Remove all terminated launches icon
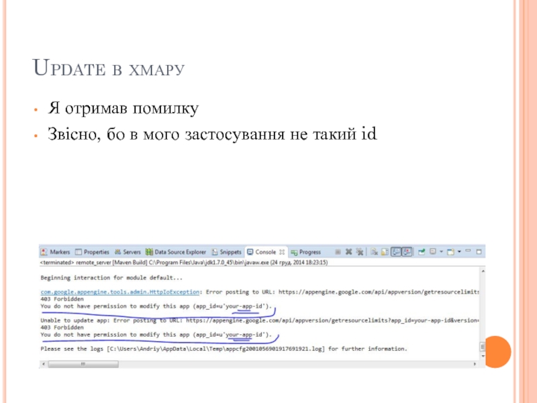 pos(359,252)
